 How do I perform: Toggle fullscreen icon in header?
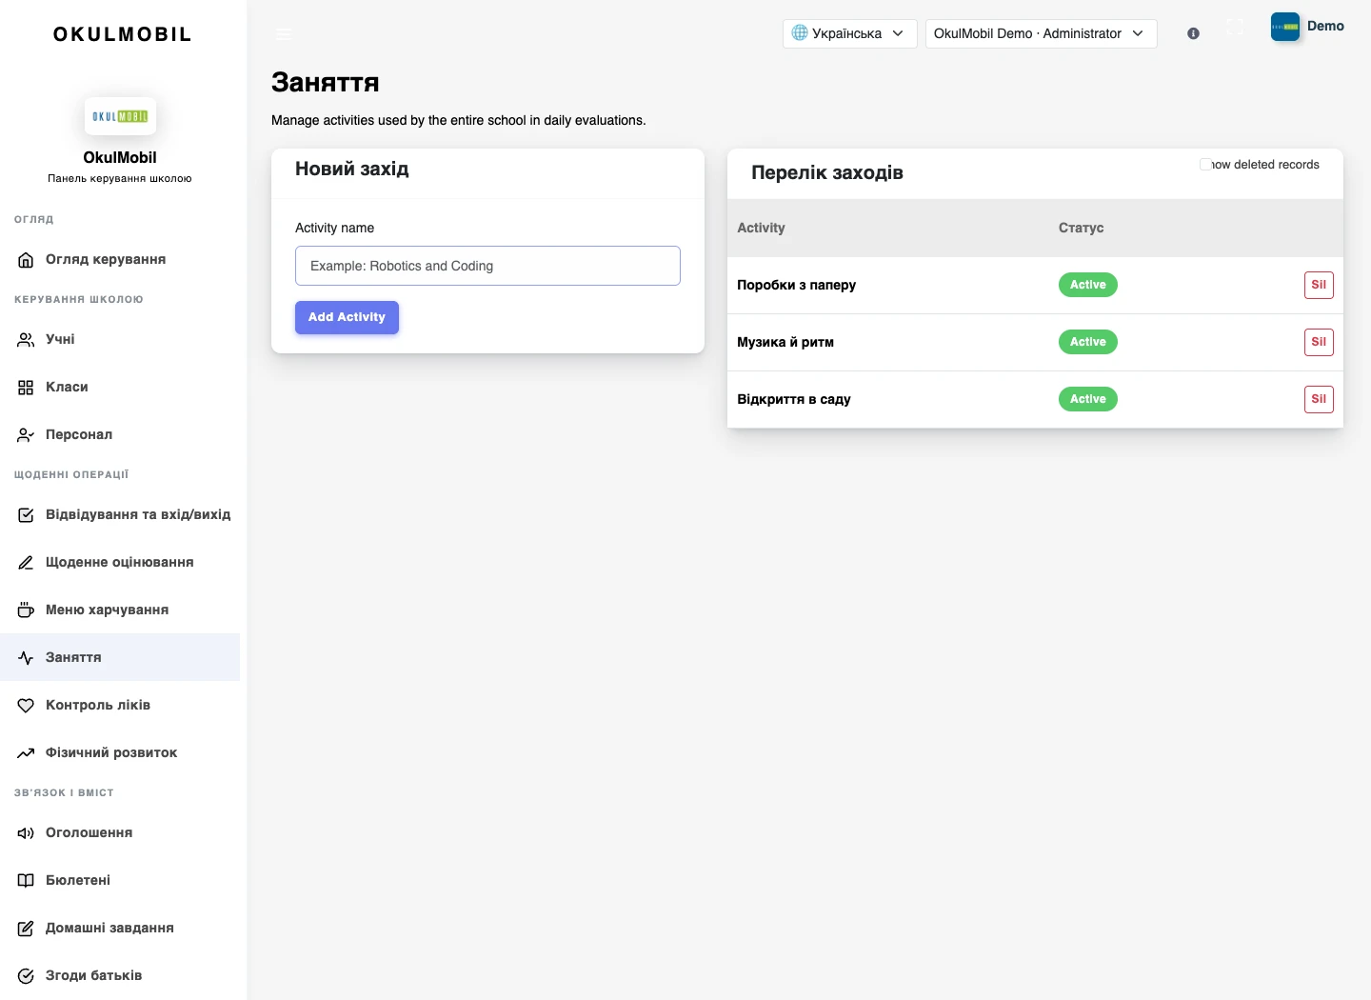pos(1235,27)
